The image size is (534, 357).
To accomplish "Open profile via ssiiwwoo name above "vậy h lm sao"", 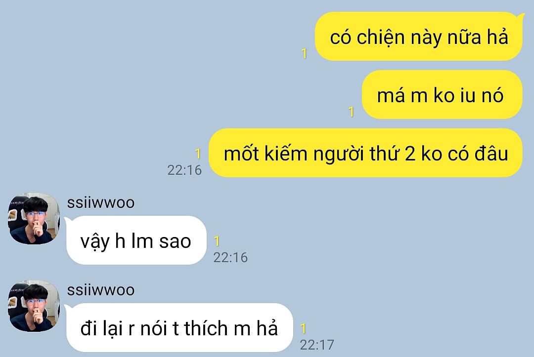I will coord(101,202).
